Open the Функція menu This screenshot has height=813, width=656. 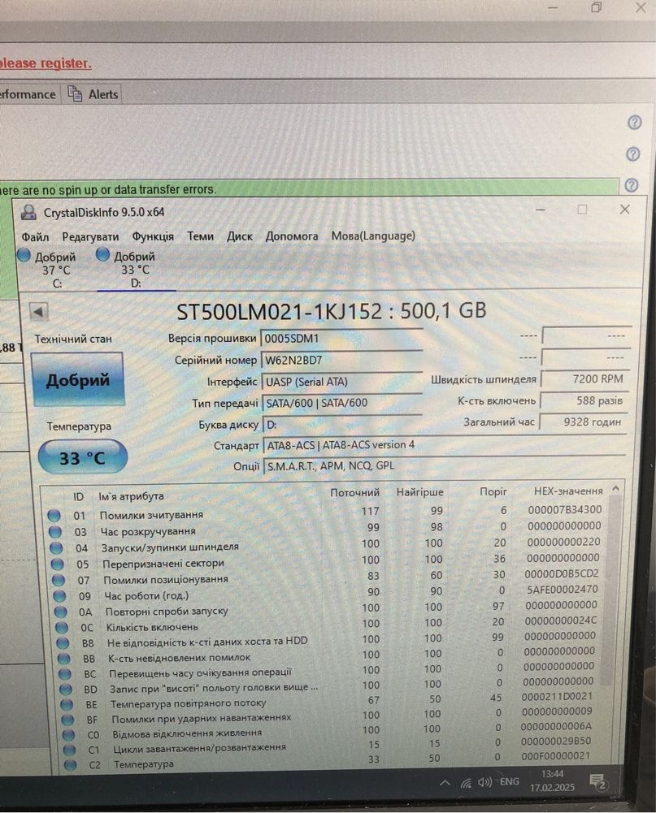153,236
